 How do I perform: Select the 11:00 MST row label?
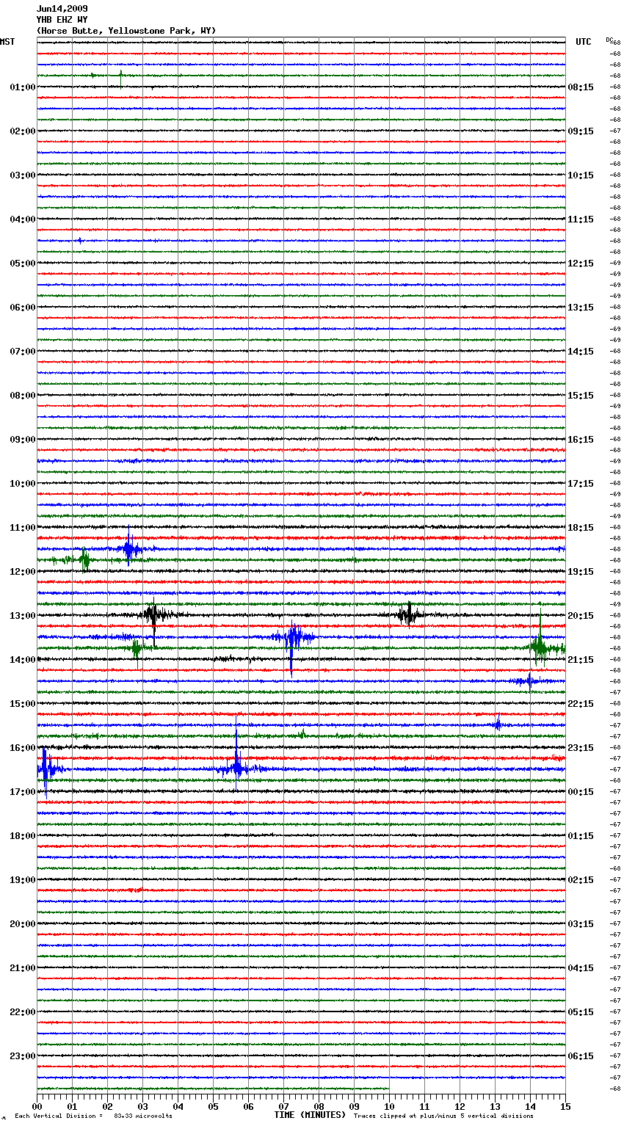[23, 528]
